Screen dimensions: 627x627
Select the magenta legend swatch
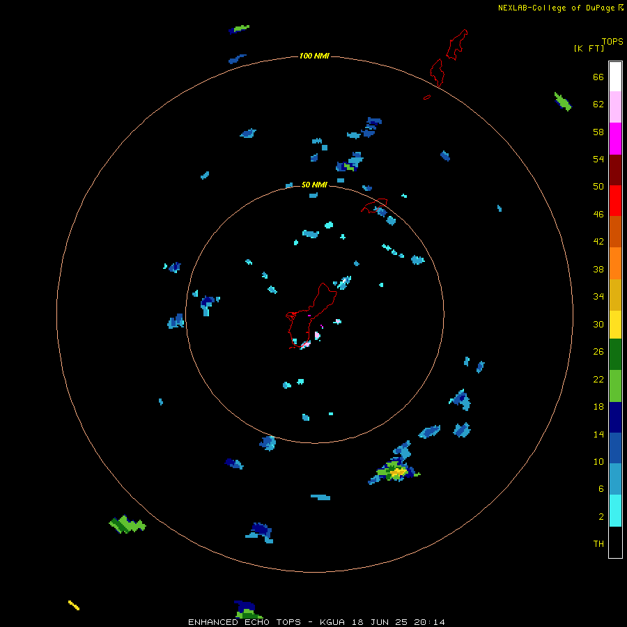tap(615, 139)
